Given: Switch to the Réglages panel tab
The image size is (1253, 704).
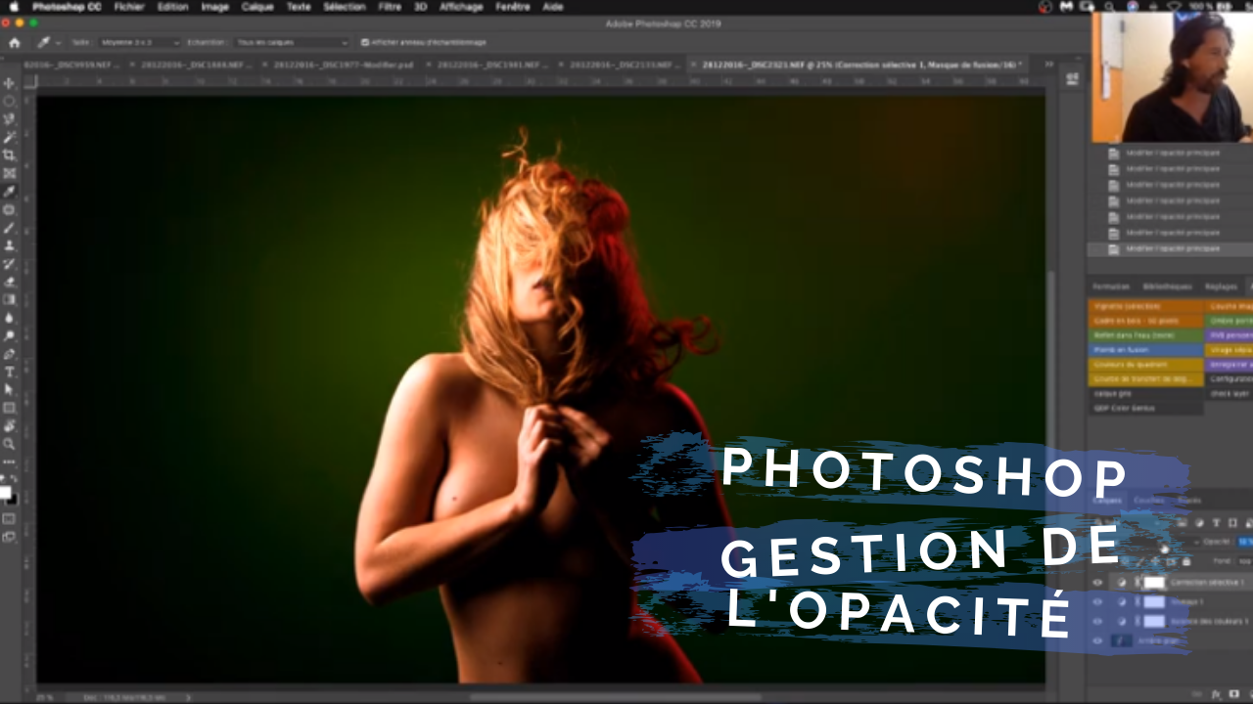Looking at the screenshot, I should [x=1221, y=286].
